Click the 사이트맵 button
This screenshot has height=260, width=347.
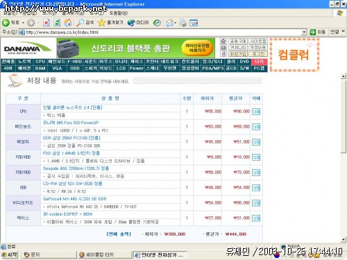pos(258,42)
